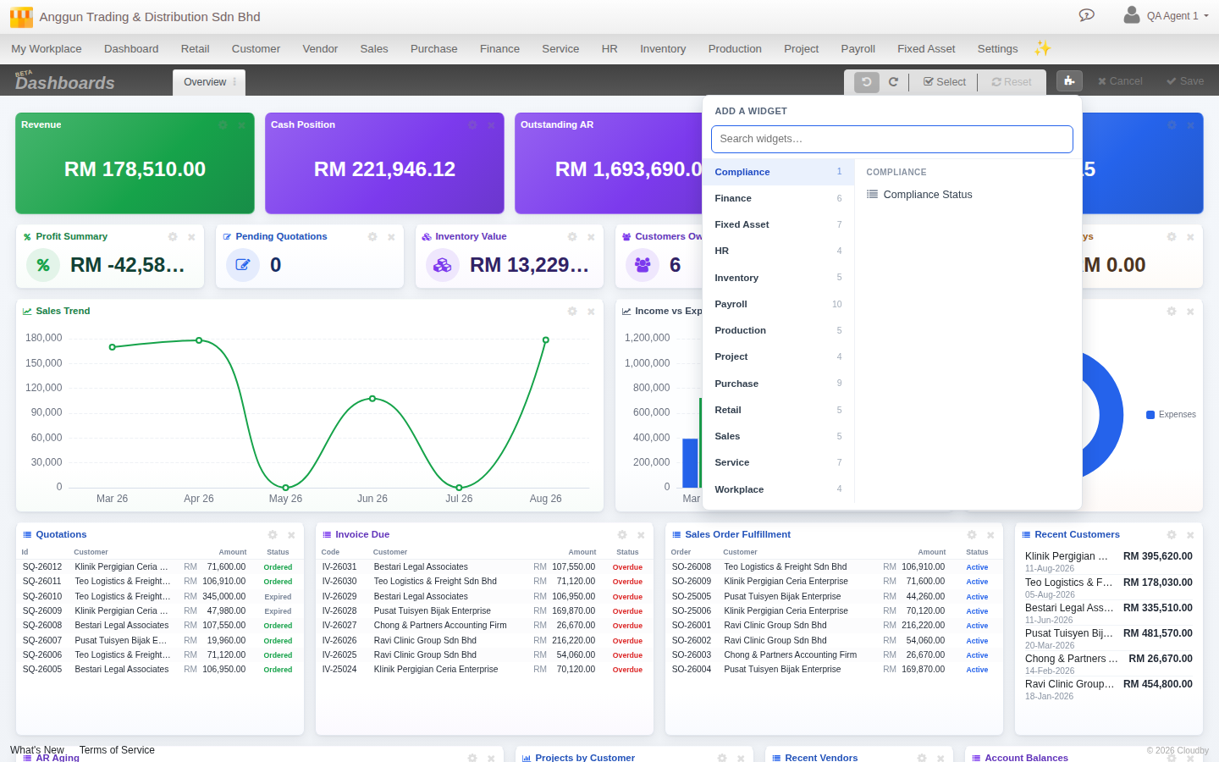Click the add widget puzzle icon
Screen dimensions: 1219x762
pos(1069,81)
